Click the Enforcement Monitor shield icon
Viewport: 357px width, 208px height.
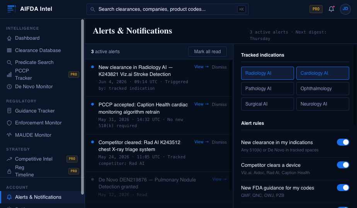click(x=9, y=123)
